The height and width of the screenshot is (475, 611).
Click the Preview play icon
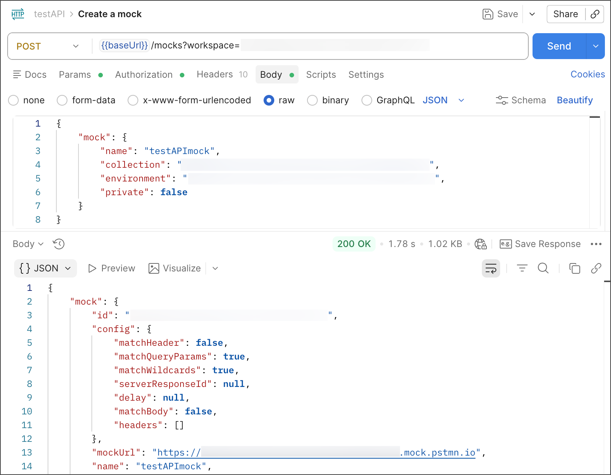pyautogui.click(x=92, y=268)
